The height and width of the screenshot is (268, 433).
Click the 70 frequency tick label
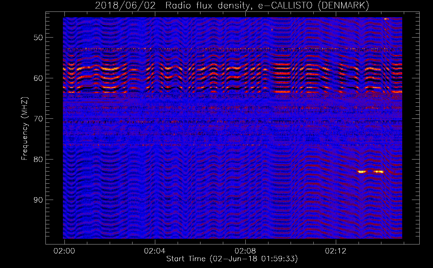click(x=38, y=119)
